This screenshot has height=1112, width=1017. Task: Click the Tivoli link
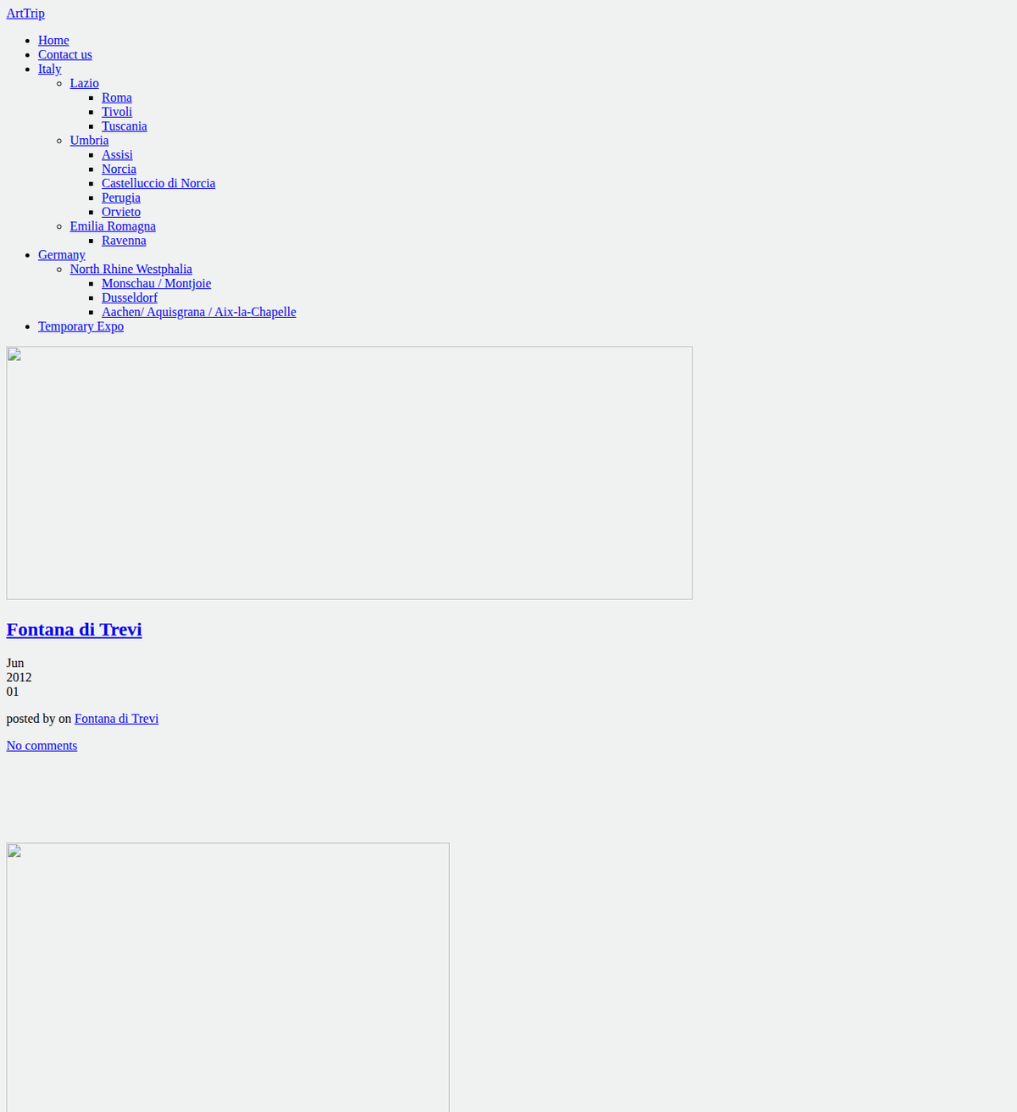coord(117,113)
